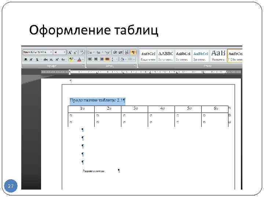
Task: Align text left
Action: tap(90, 59)
